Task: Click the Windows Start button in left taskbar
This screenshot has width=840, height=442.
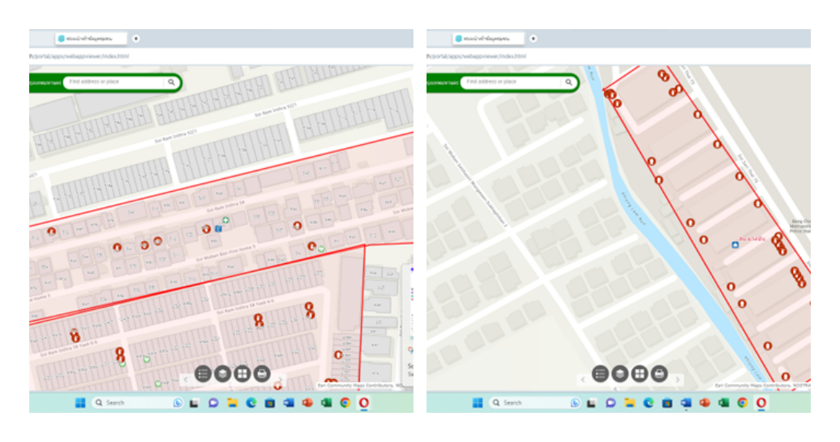Action: 80,403
